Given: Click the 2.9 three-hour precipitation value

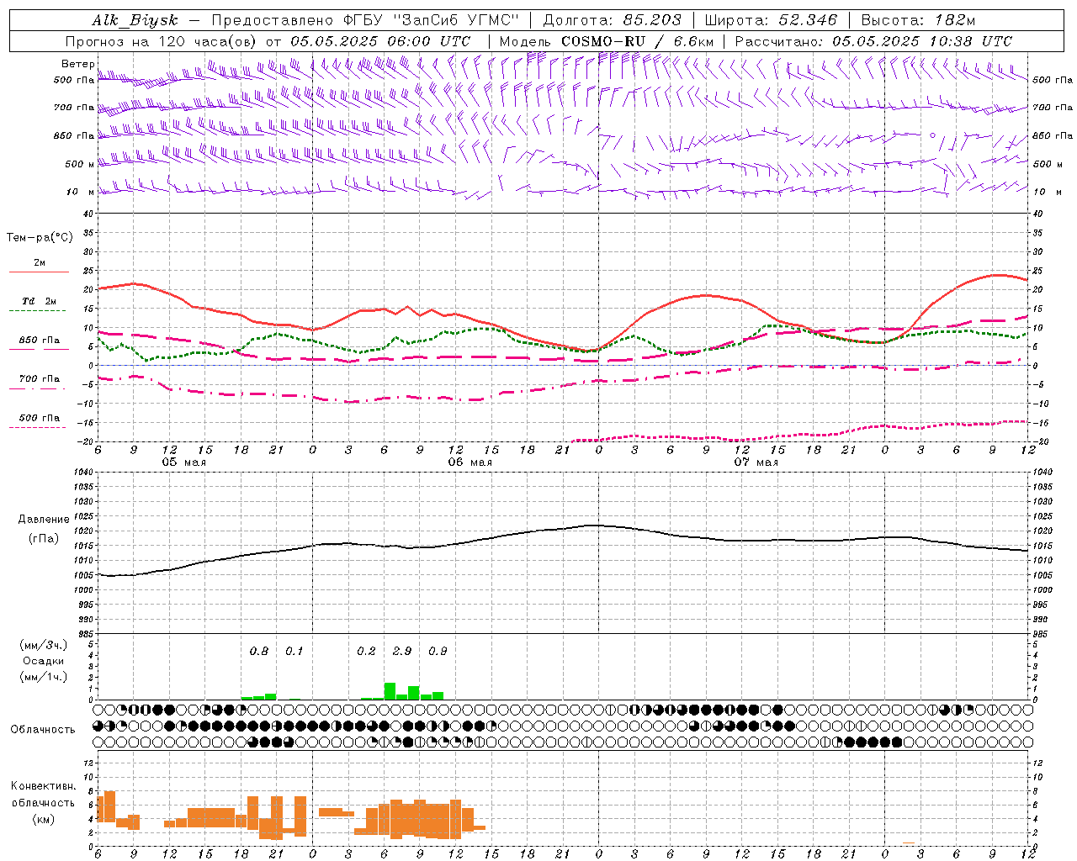Looking at the screenshot, I should click(x=402, y=652).
